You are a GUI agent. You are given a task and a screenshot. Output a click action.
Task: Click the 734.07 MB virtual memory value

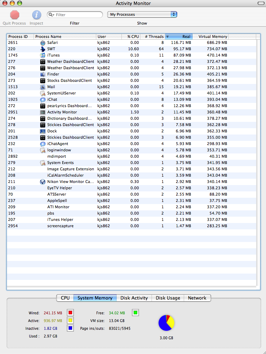point(217,49)
